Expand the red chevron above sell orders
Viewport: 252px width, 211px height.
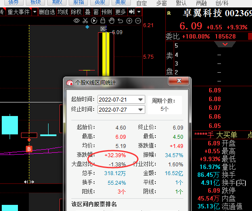[225, 44]
